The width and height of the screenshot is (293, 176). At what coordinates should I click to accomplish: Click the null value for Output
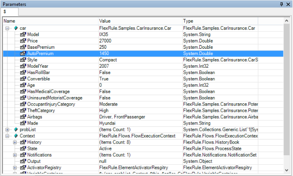point(103,162)
